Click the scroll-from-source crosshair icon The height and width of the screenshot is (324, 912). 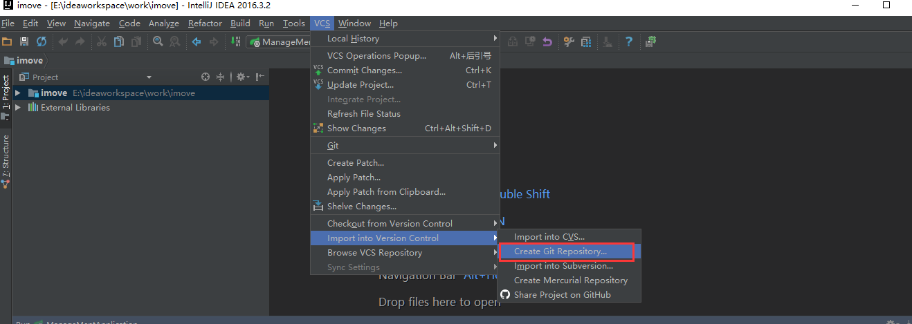pyautogui.click(x=205, y=77)
